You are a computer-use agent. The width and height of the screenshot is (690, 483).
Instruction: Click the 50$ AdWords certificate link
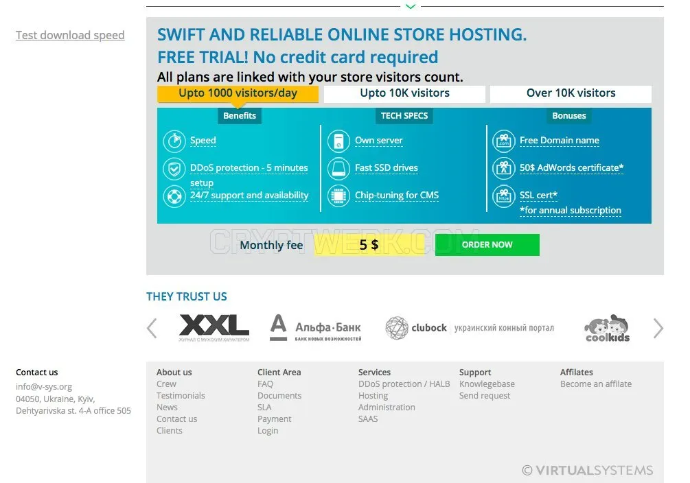pos(572,168)
